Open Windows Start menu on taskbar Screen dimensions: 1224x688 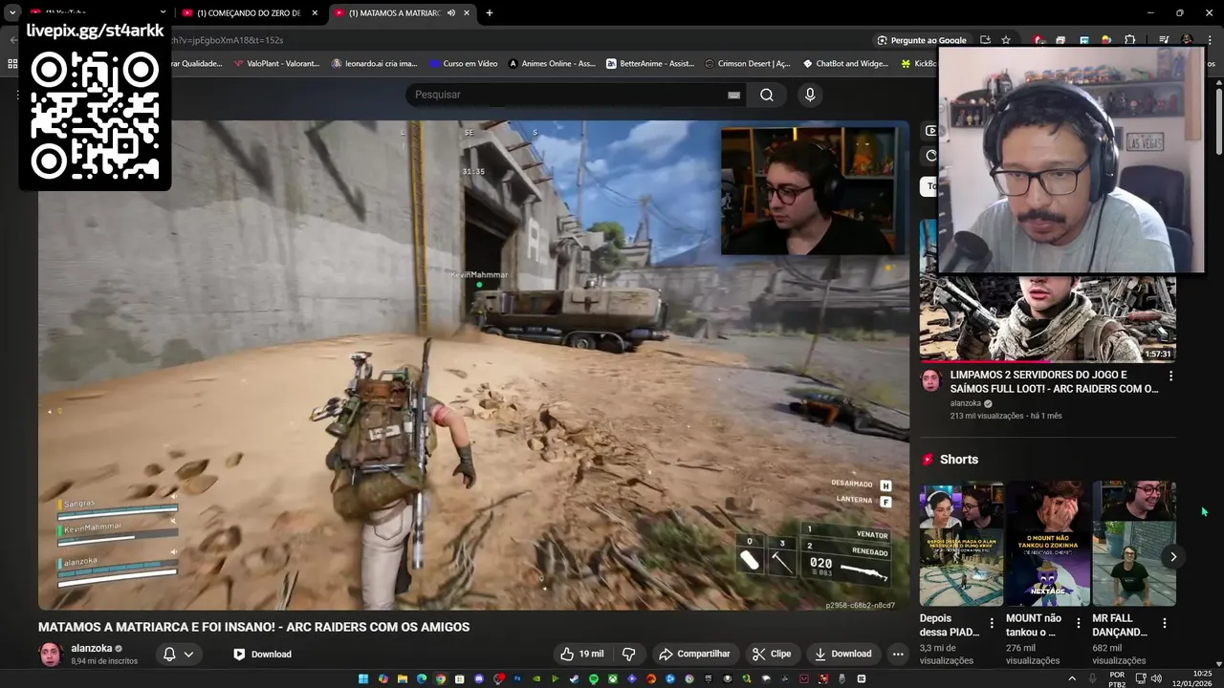(363, 678)
